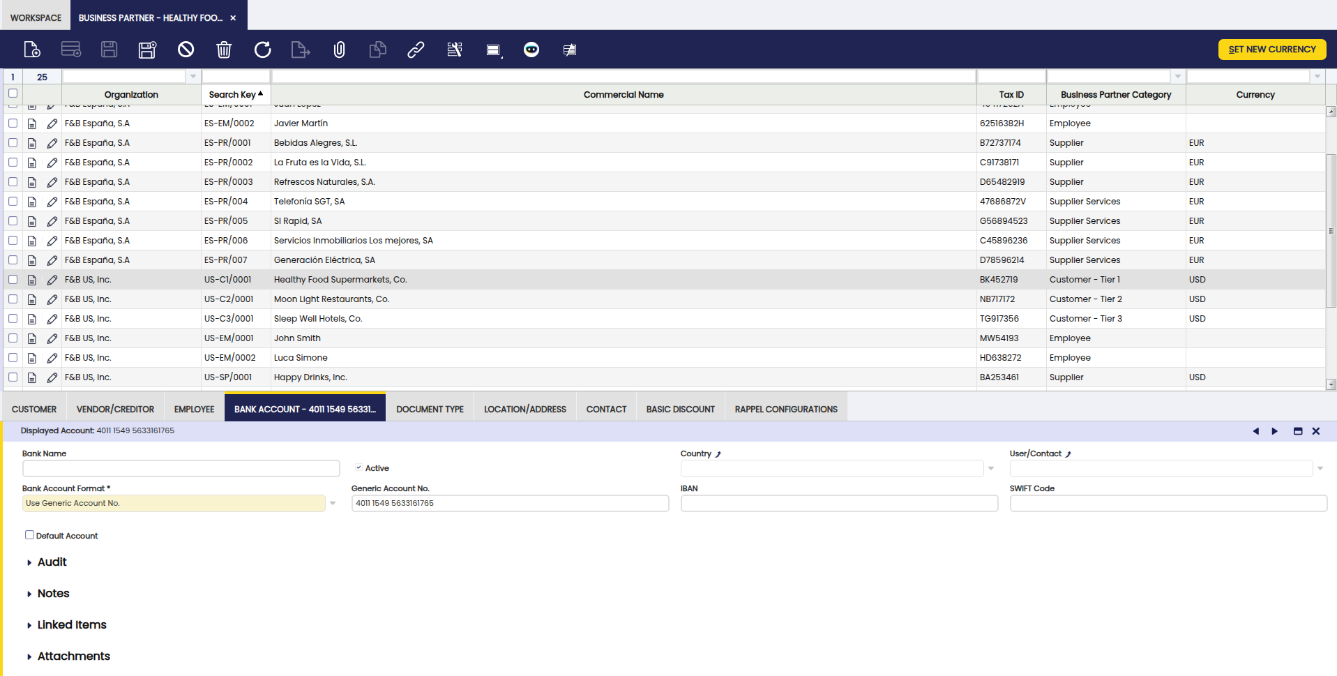The height and width of the screenshot is (676, 1337).
Task: Open attachments with the paperclip icon
Action: (x=339, y=50)
